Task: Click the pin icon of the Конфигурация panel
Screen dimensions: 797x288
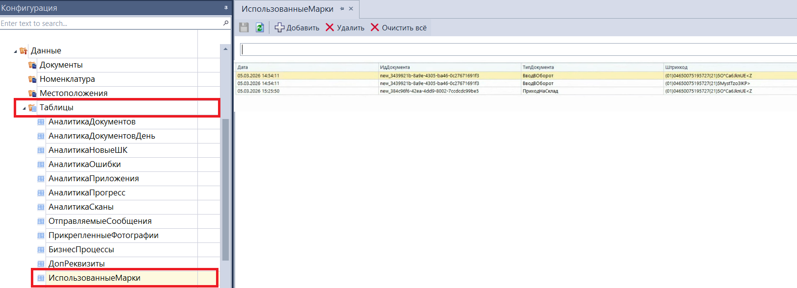Action: point(226,8)
